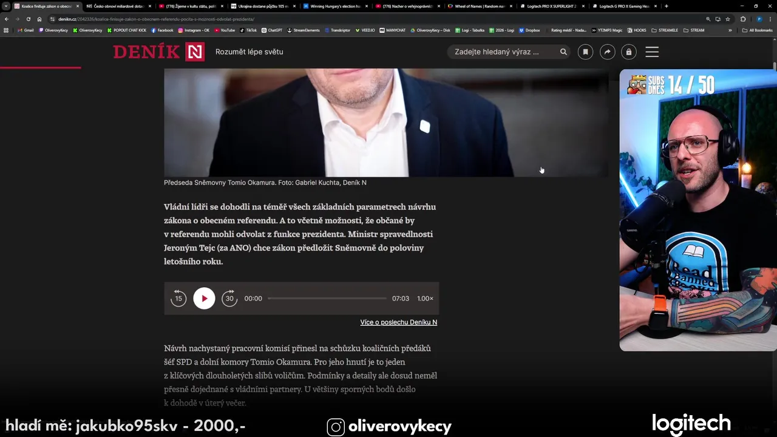This screenshot has width=777, height=437.
Task: Bookmark this page with the star
Action: pyautogui.click(x=728, y=19)
